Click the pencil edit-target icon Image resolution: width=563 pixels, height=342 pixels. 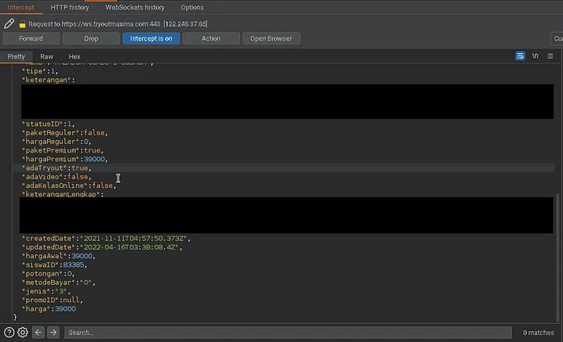click(x=9, y=23)
